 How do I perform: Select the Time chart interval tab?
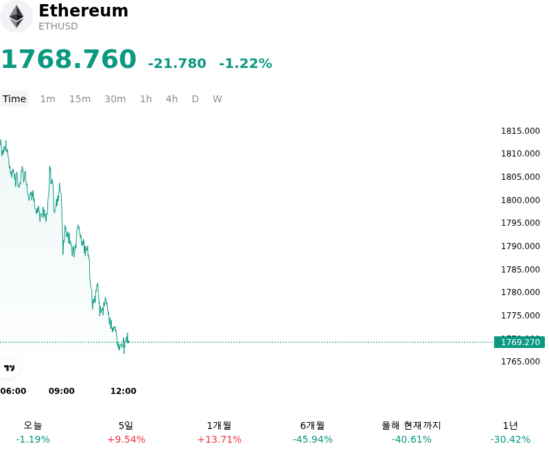(14, 99)
